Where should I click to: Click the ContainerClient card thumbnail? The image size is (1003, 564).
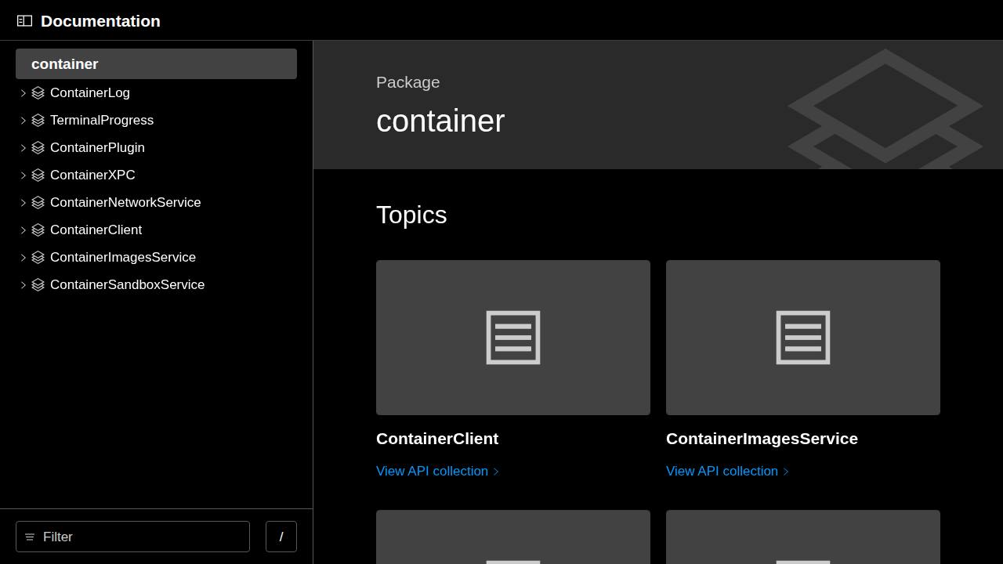click(513, 338)
